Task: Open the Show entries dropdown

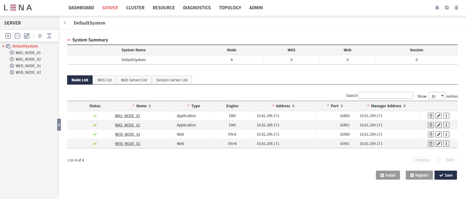Action: click(437, 96)
